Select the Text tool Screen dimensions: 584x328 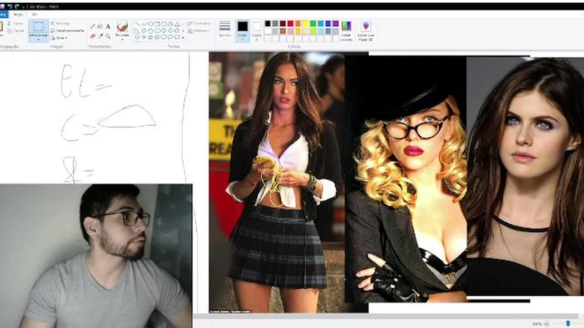pyautogui.click(x=108, y=26)
